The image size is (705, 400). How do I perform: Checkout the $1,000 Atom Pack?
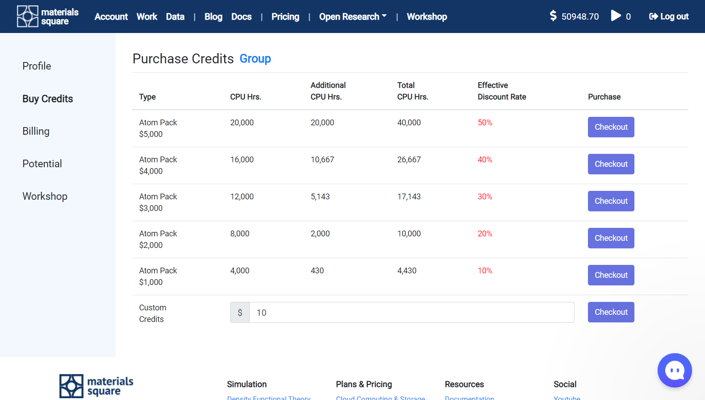[x=611, y=275]
